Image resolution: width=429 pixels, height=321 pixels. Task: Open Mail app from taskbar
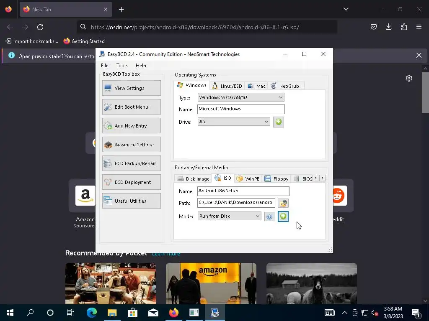pos(153,313)
